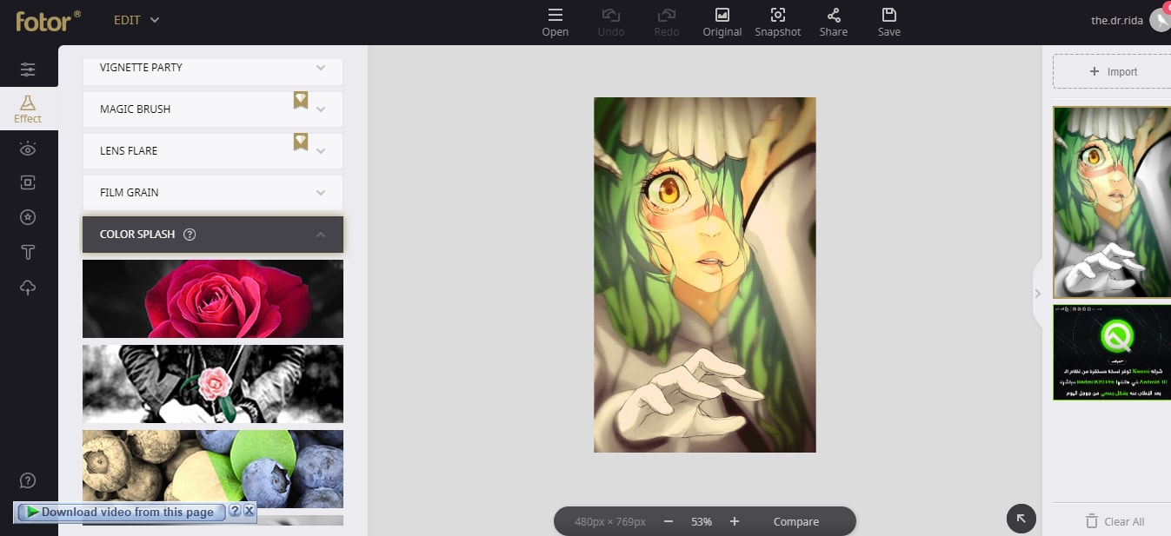The image size is (1171, 536).
Task: Click the user avatar icon
Action: click(x=1161, y=20)
